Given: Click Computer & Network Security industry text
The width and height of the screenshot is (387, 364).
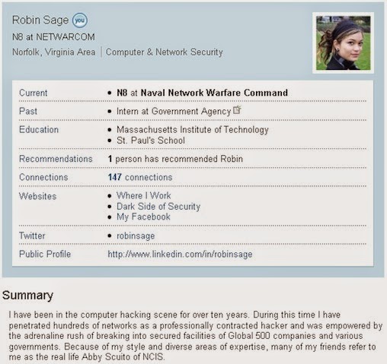Looking at the screenshot, I should [x=165, y=52].
